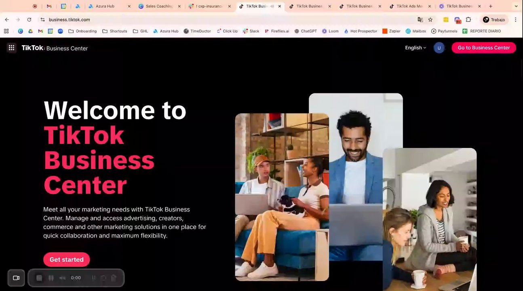Image resolution: width=523 pixels, height=291 pixels.
Task: Close the active TikTok Business tab
Action: pos(279,6)
